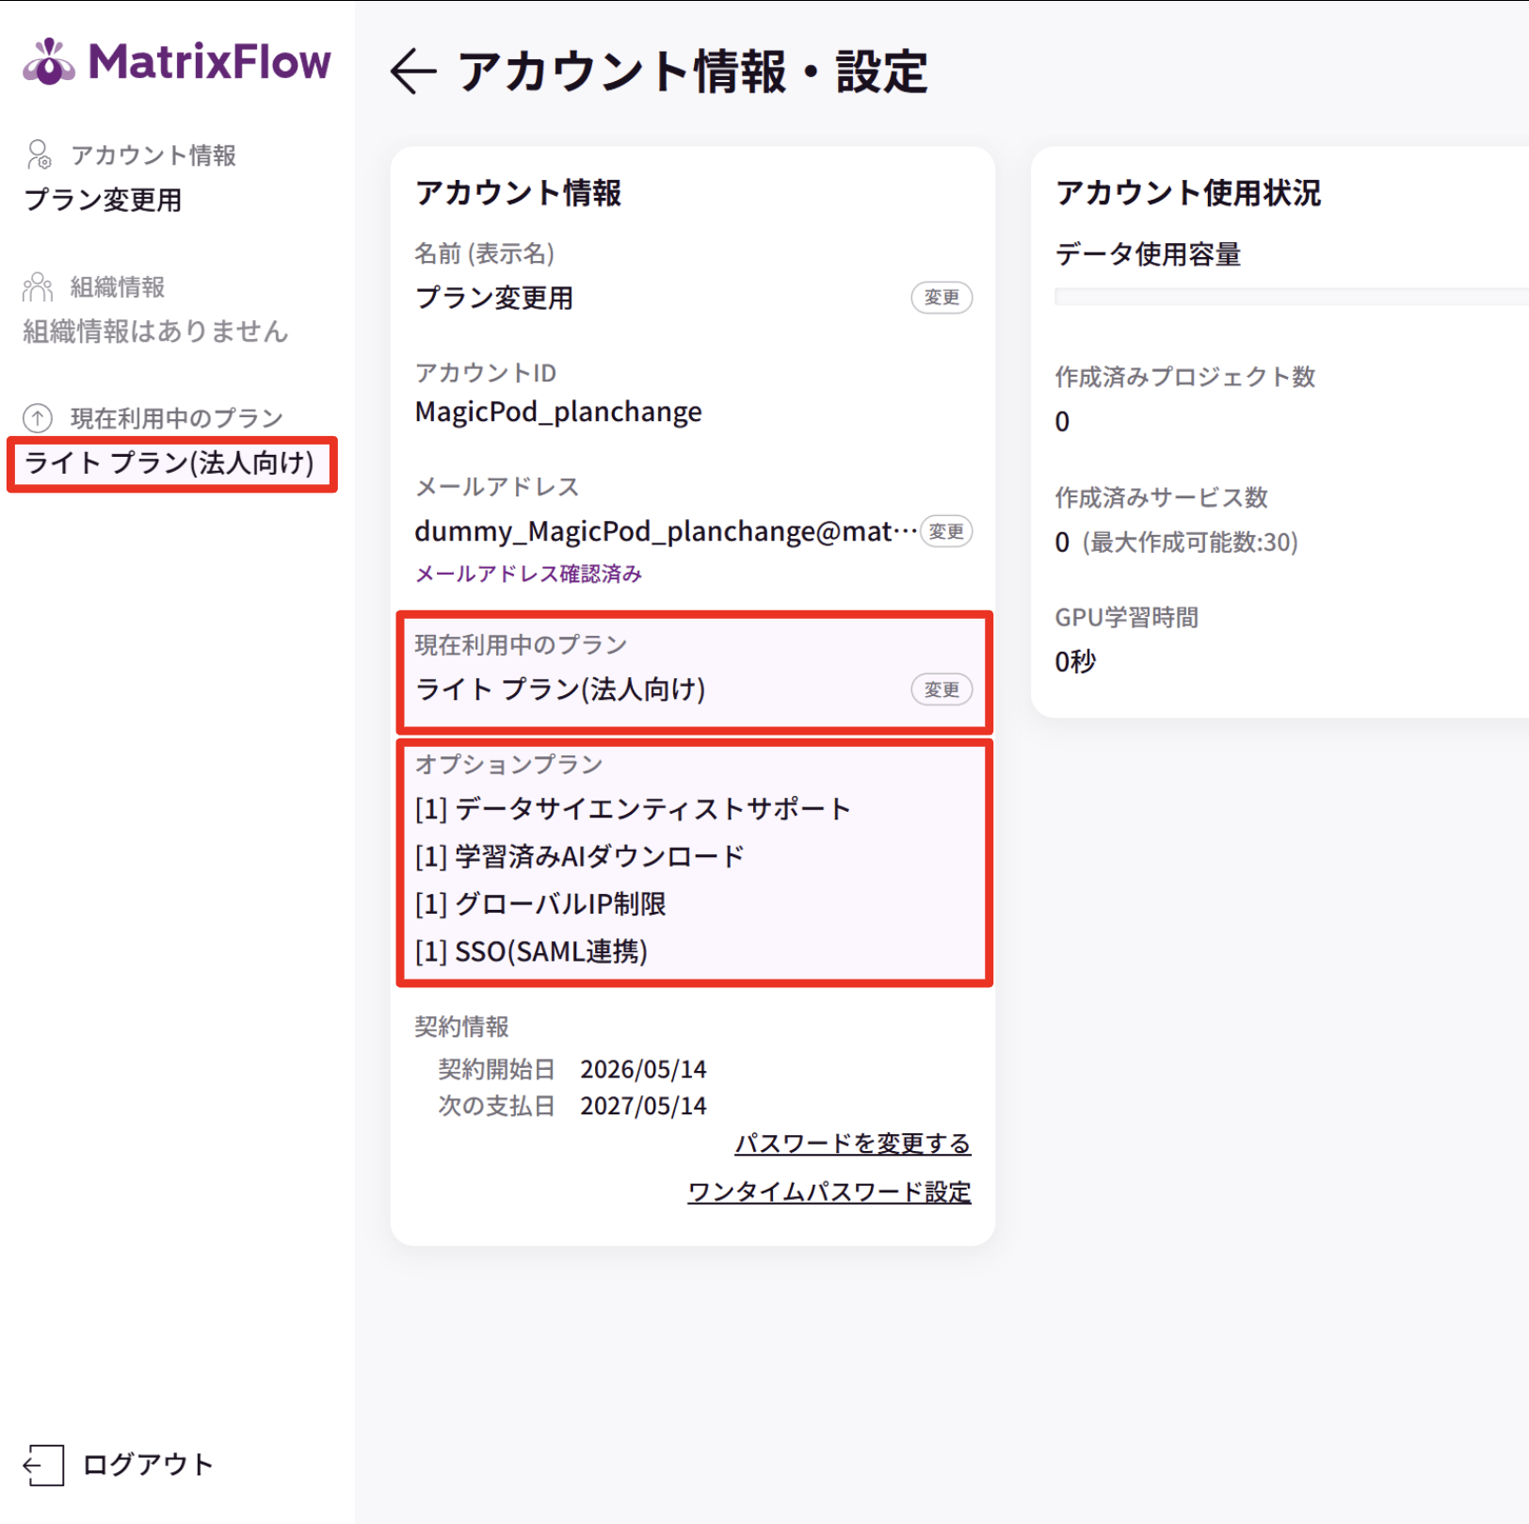Click ライト プラン(法人向け) in account card
This screenshot has height=1524, width=1529.
point(560,689)
